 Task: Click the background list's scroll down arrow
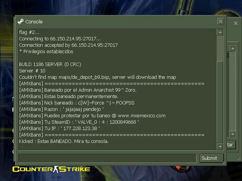pos(233,134)
